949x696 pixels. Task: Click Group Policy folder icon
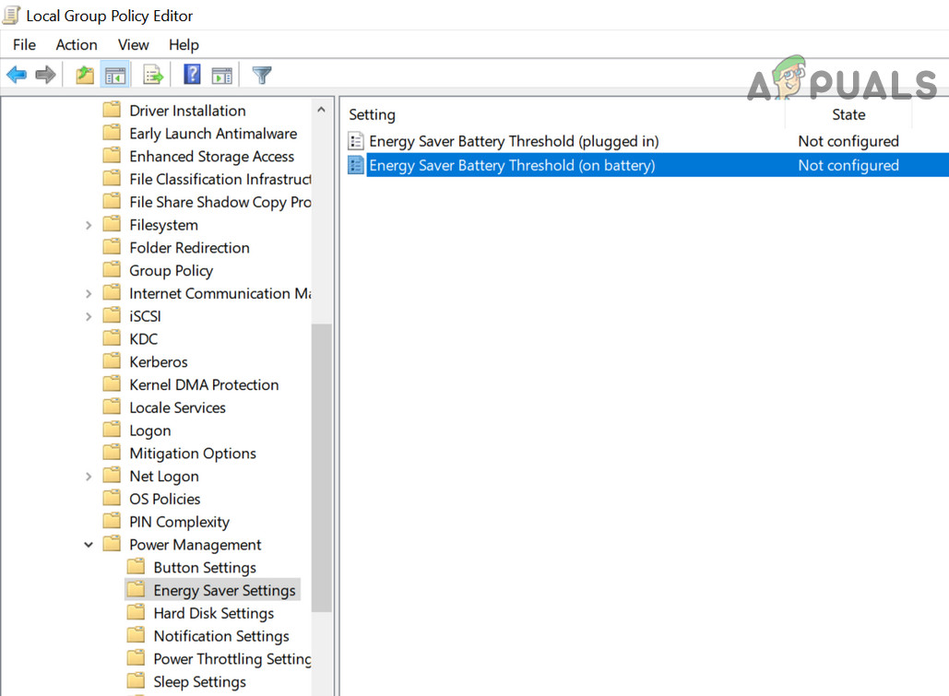coord(112,269)
